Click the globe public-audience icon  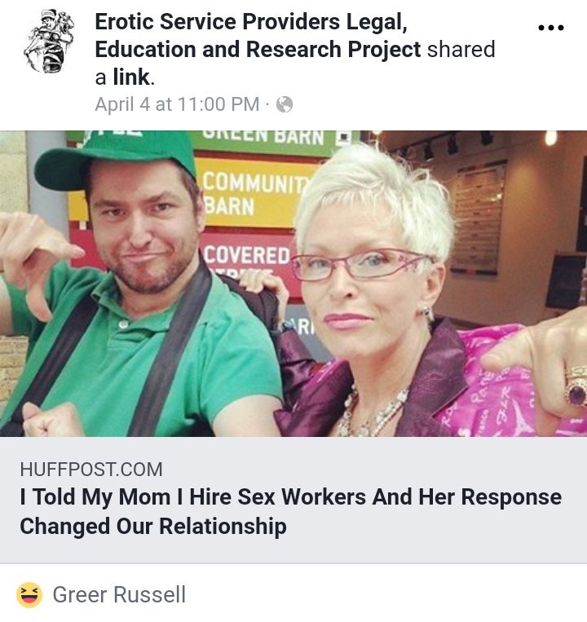[285, 104]
